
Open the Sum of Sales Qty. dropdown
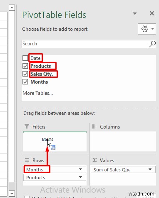[150, 169]
